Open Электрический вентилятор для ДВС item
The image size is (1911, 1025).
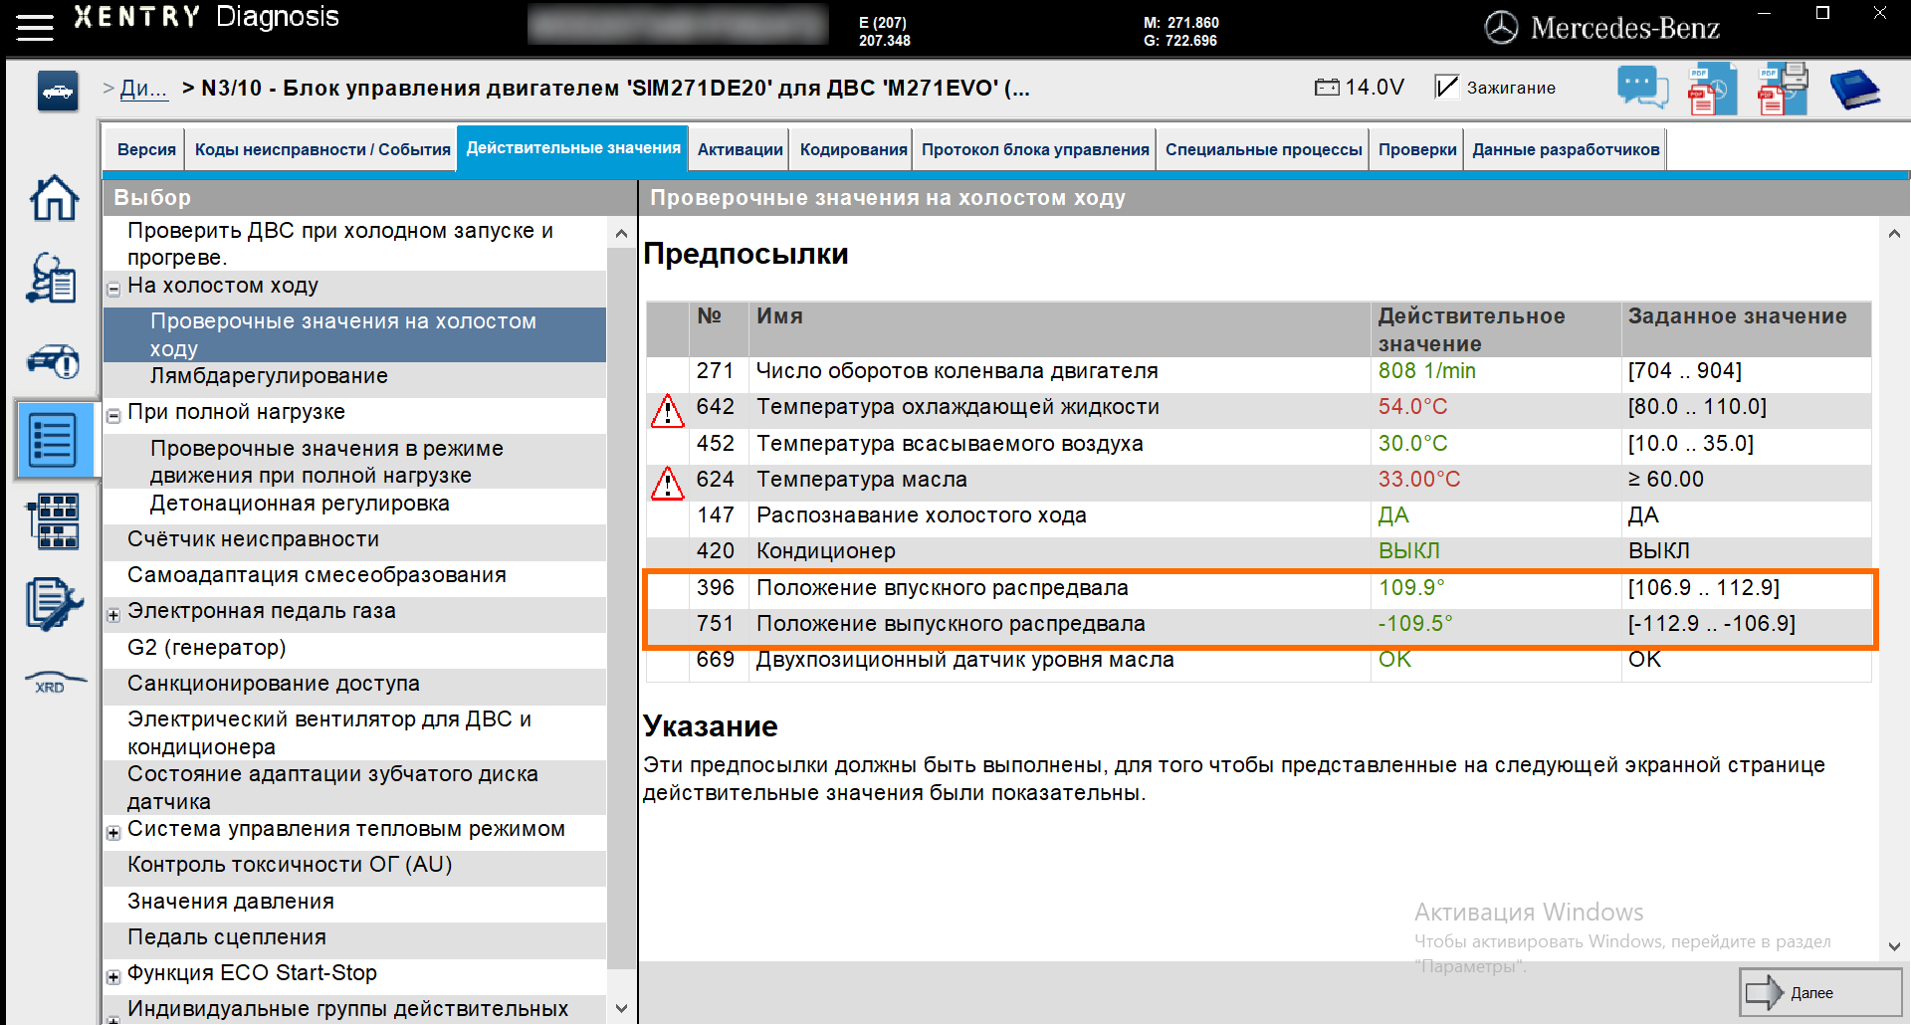click(354, 732)
